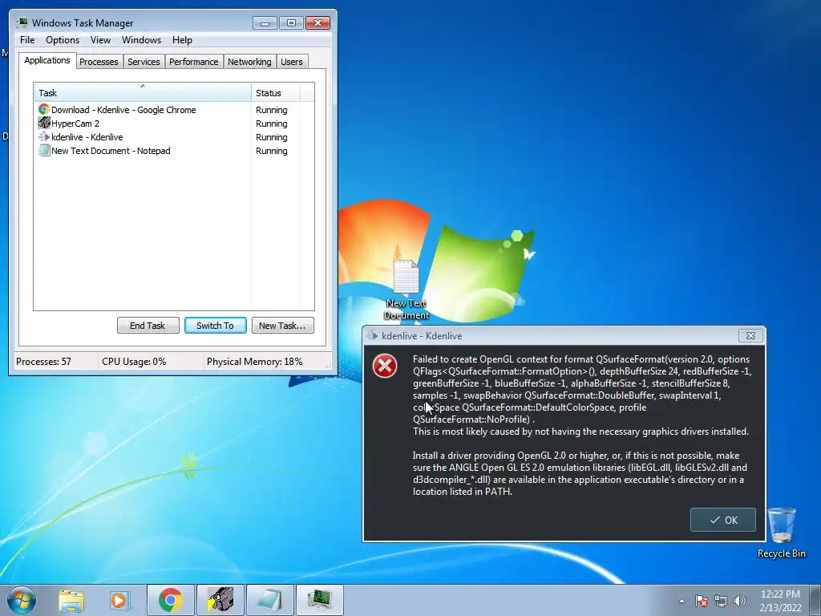
Task: Click the New Task... button
Action: click(x=282, y=326)
